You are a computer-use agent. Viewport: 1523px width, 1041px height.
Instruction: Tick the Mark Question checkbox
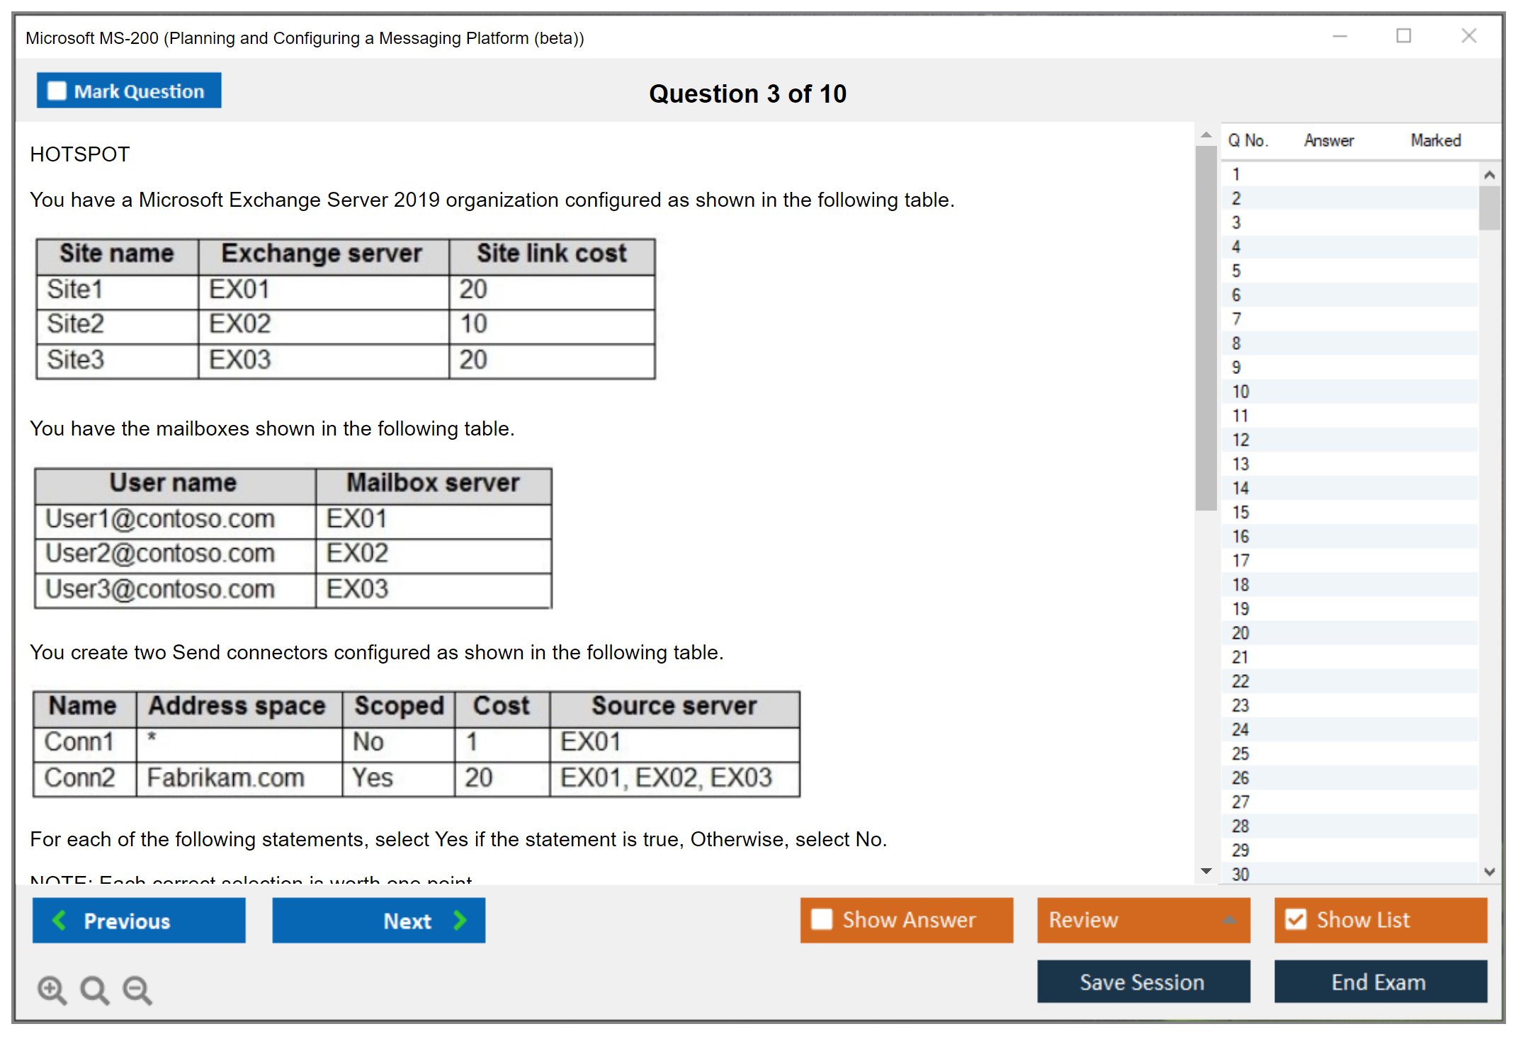pos(57,91)
